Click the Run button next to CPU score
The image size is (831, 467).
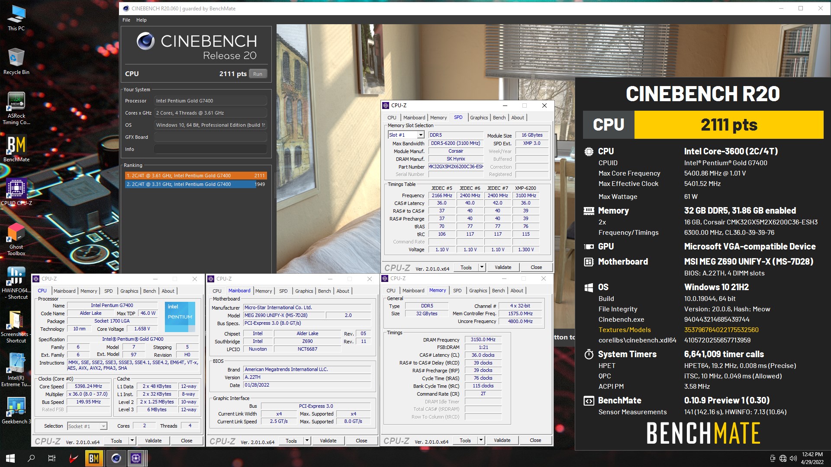pyautogui.click(x=258, y=74)
